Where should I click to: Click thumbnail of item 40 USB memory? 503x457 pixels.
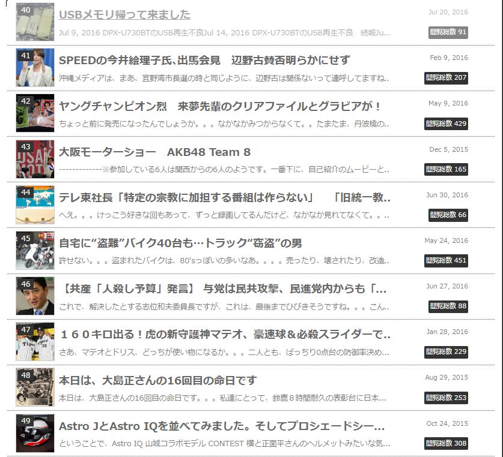[x=35, y=22]
